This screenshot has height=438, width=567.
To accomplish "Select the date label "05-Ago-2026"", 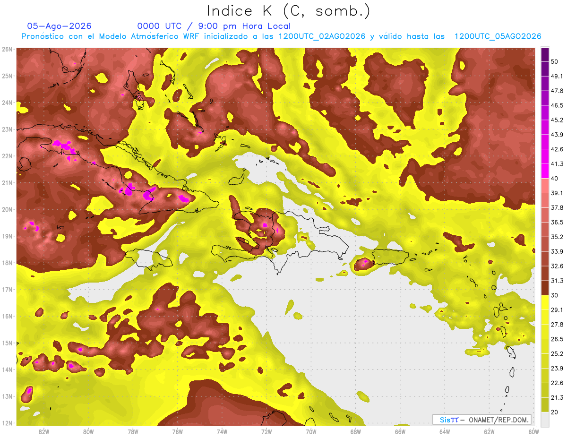I will pyautogui.click(x=60, y=26).
